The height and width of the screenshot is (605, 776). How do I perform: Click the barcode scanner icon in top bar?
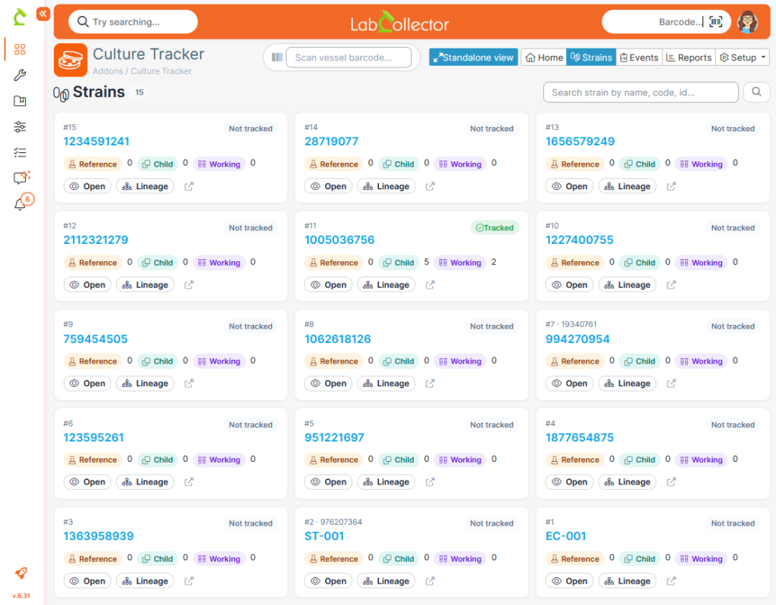[715, 22]
